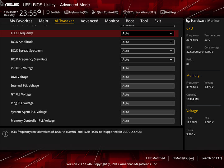
Task: Select the VPPDDR Voltage input field
Action: point(147,68)
